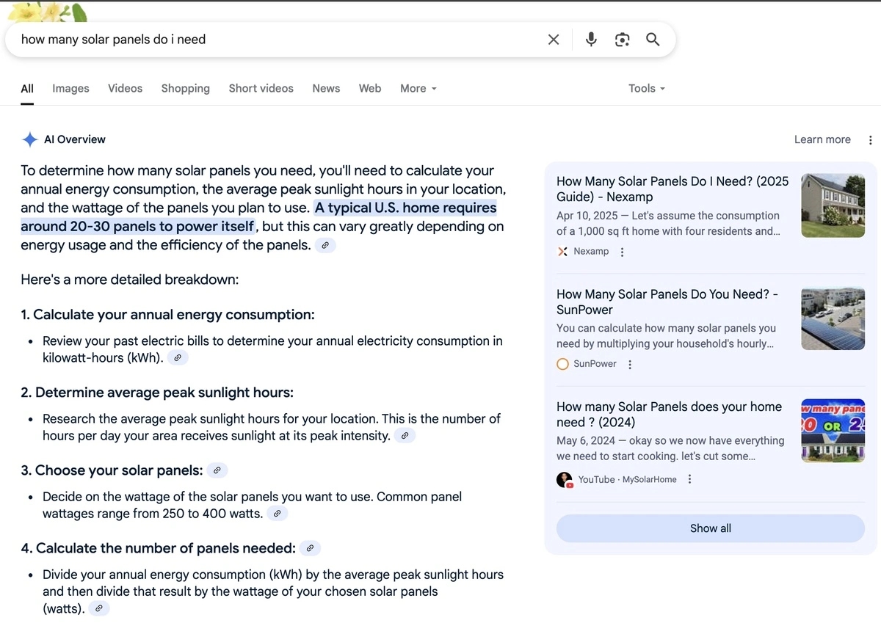
Task: Start voice search with the microphone icon
Action: (591, 40)
